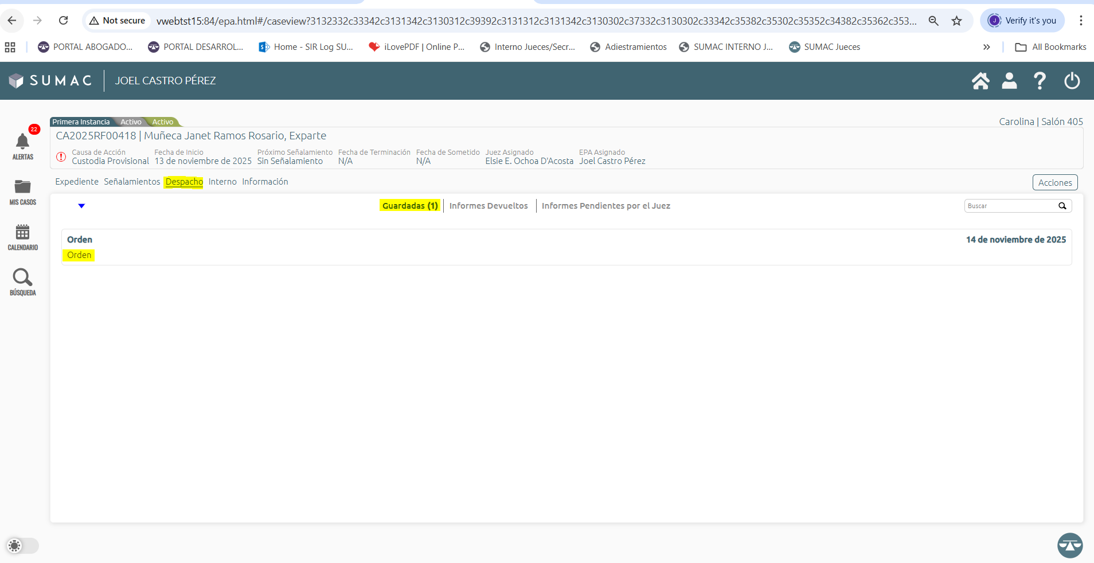The image size is (1094, 563).
Task: Expand the blue triangle dropdown arrow
Action: (81, 206)
